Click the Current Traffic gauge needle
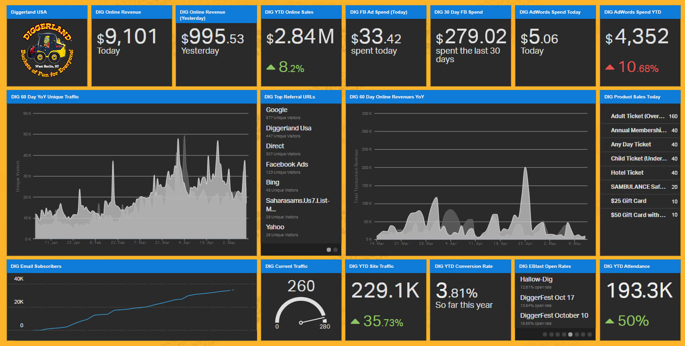Screen dimensions: 685x346 [x=313, y=321]
